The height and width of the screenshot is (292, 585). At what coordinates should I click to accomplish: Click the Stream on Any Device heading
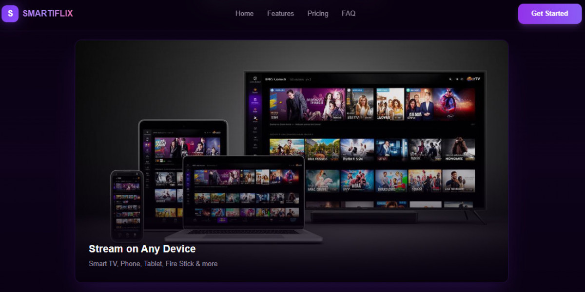tap(142, 249)
